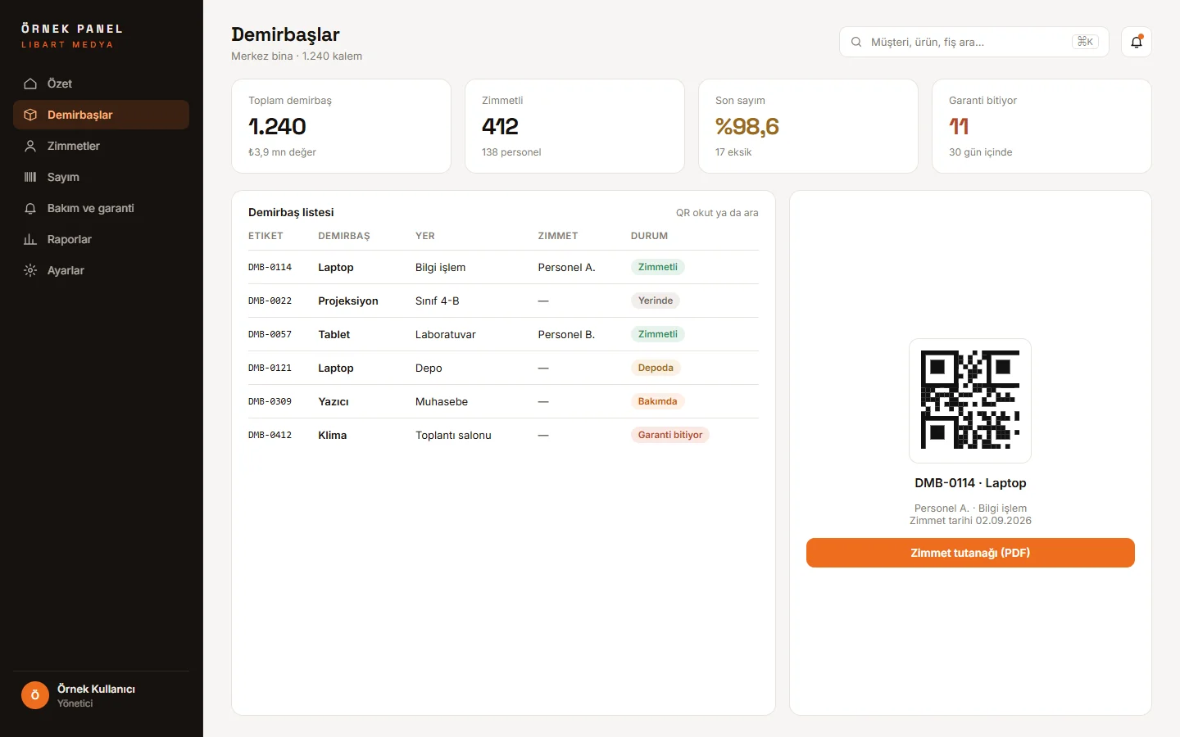
Task: Click the Toplantı salonu location cell
Action: pyautogui.click(x=453, y=436)
